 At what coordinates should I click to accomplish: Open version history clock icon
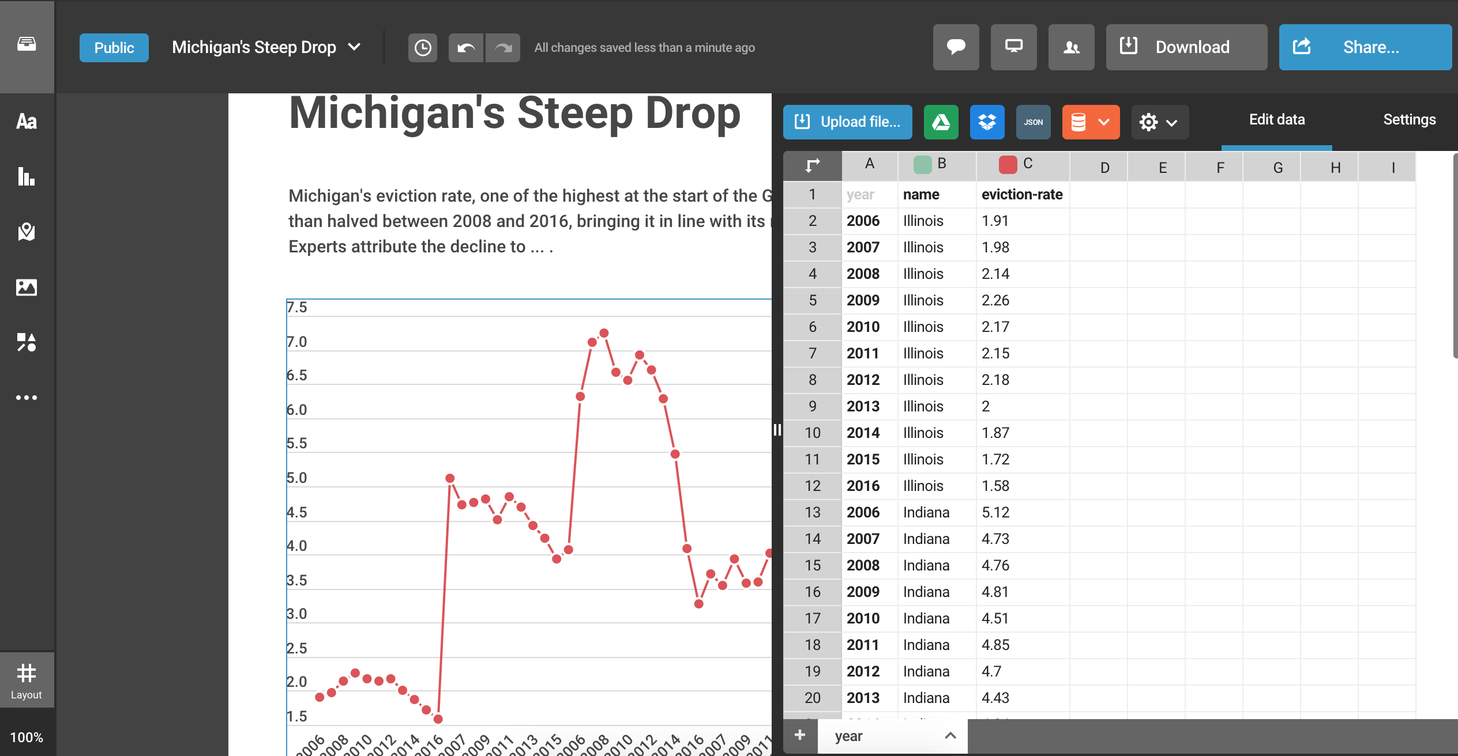pyautogui.click(x=423, y=48)
